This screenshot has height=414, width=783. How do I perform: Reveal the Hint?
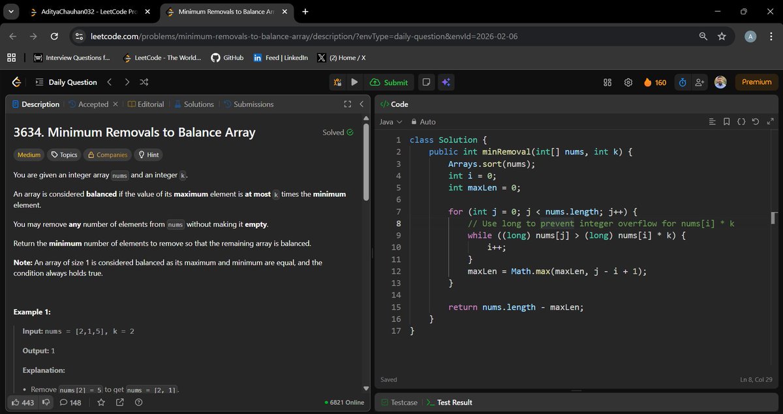(148, 155)
